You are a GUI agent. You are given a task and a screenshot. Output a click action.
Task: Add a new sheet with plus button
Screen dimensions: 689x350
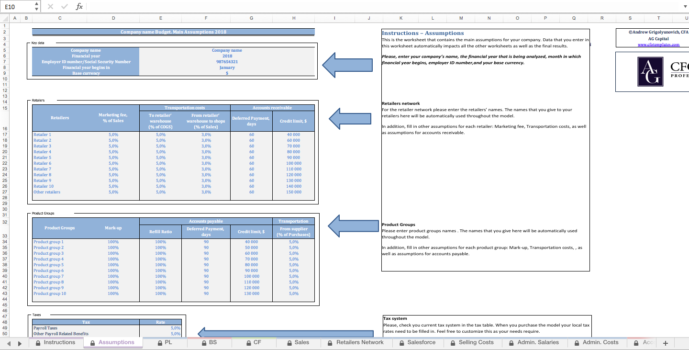click(665, 343)
